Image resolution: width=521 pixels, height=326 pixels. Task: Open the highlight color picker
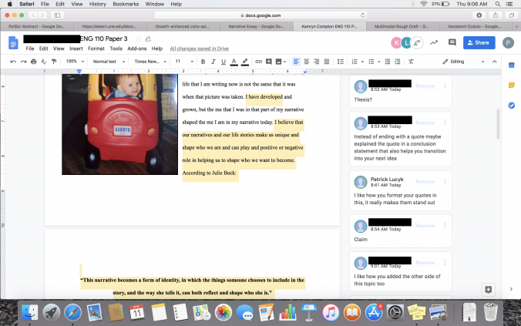click(x=245, y=62)
